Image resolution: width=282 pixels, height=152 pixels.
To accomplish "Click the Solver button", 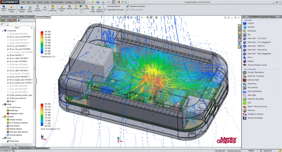I will [76, 7].
